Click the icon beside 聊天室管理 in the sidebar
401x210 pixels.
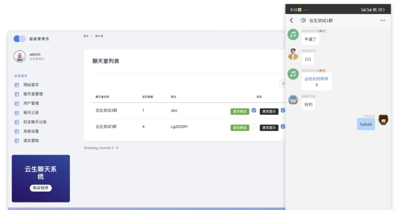[x=17, y=94]
